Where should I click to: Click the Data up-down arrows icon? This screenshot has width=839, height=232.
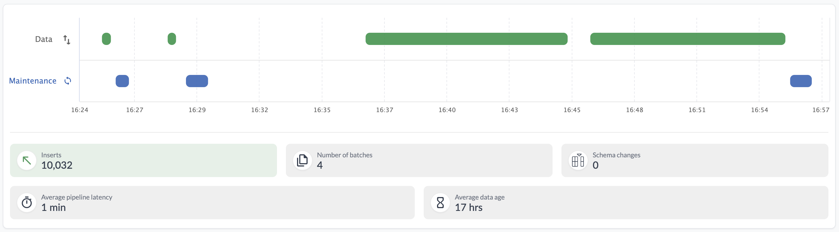(67, 40)
